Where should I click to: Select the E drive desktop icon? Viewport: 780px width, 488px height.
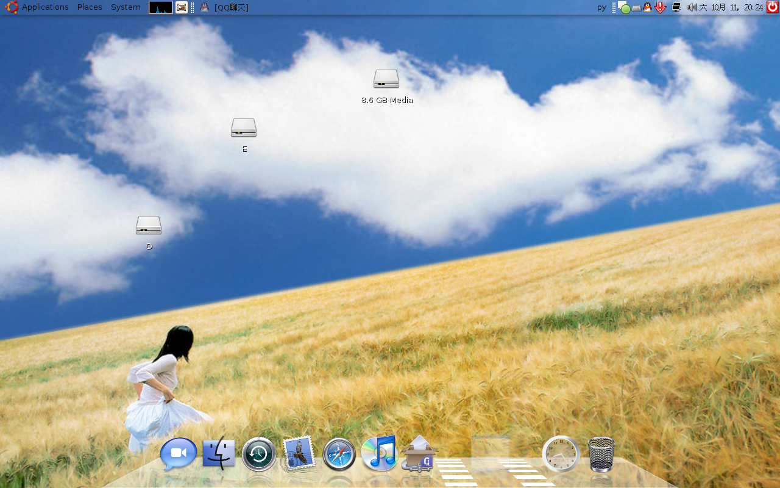(x=244, y=127)
